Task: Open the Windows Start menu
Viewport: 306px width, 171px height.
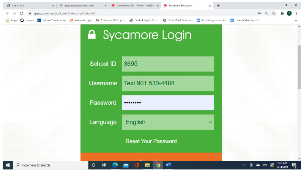Action: (x=8, y=165)
